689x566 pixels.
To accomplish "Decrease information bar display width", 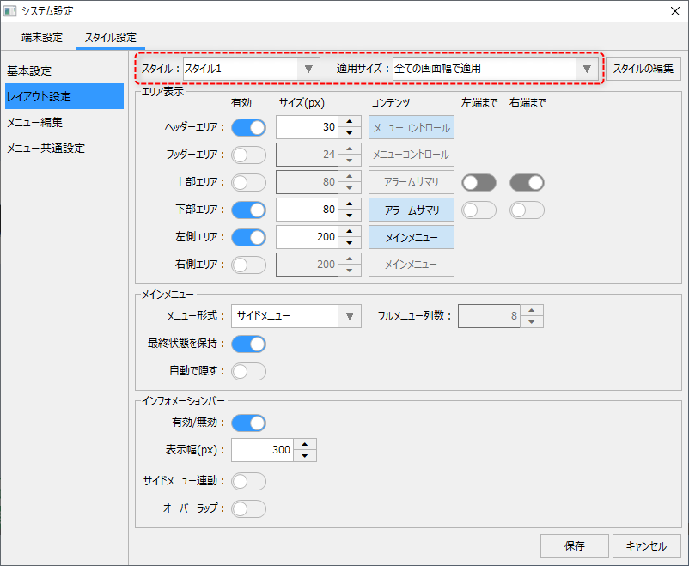I will (306, 455).
